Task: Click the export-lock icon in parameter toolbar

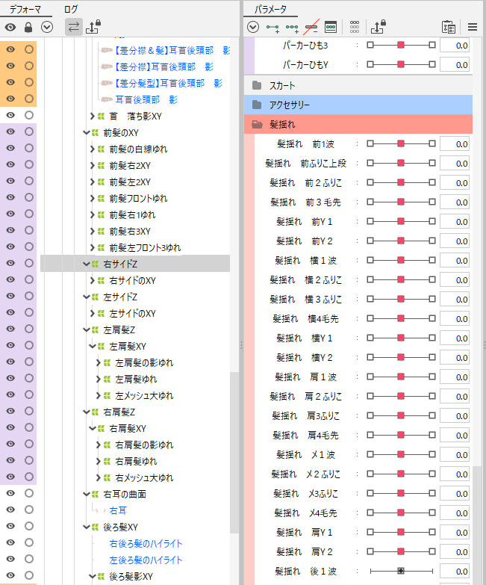Action: click(378, 27)
